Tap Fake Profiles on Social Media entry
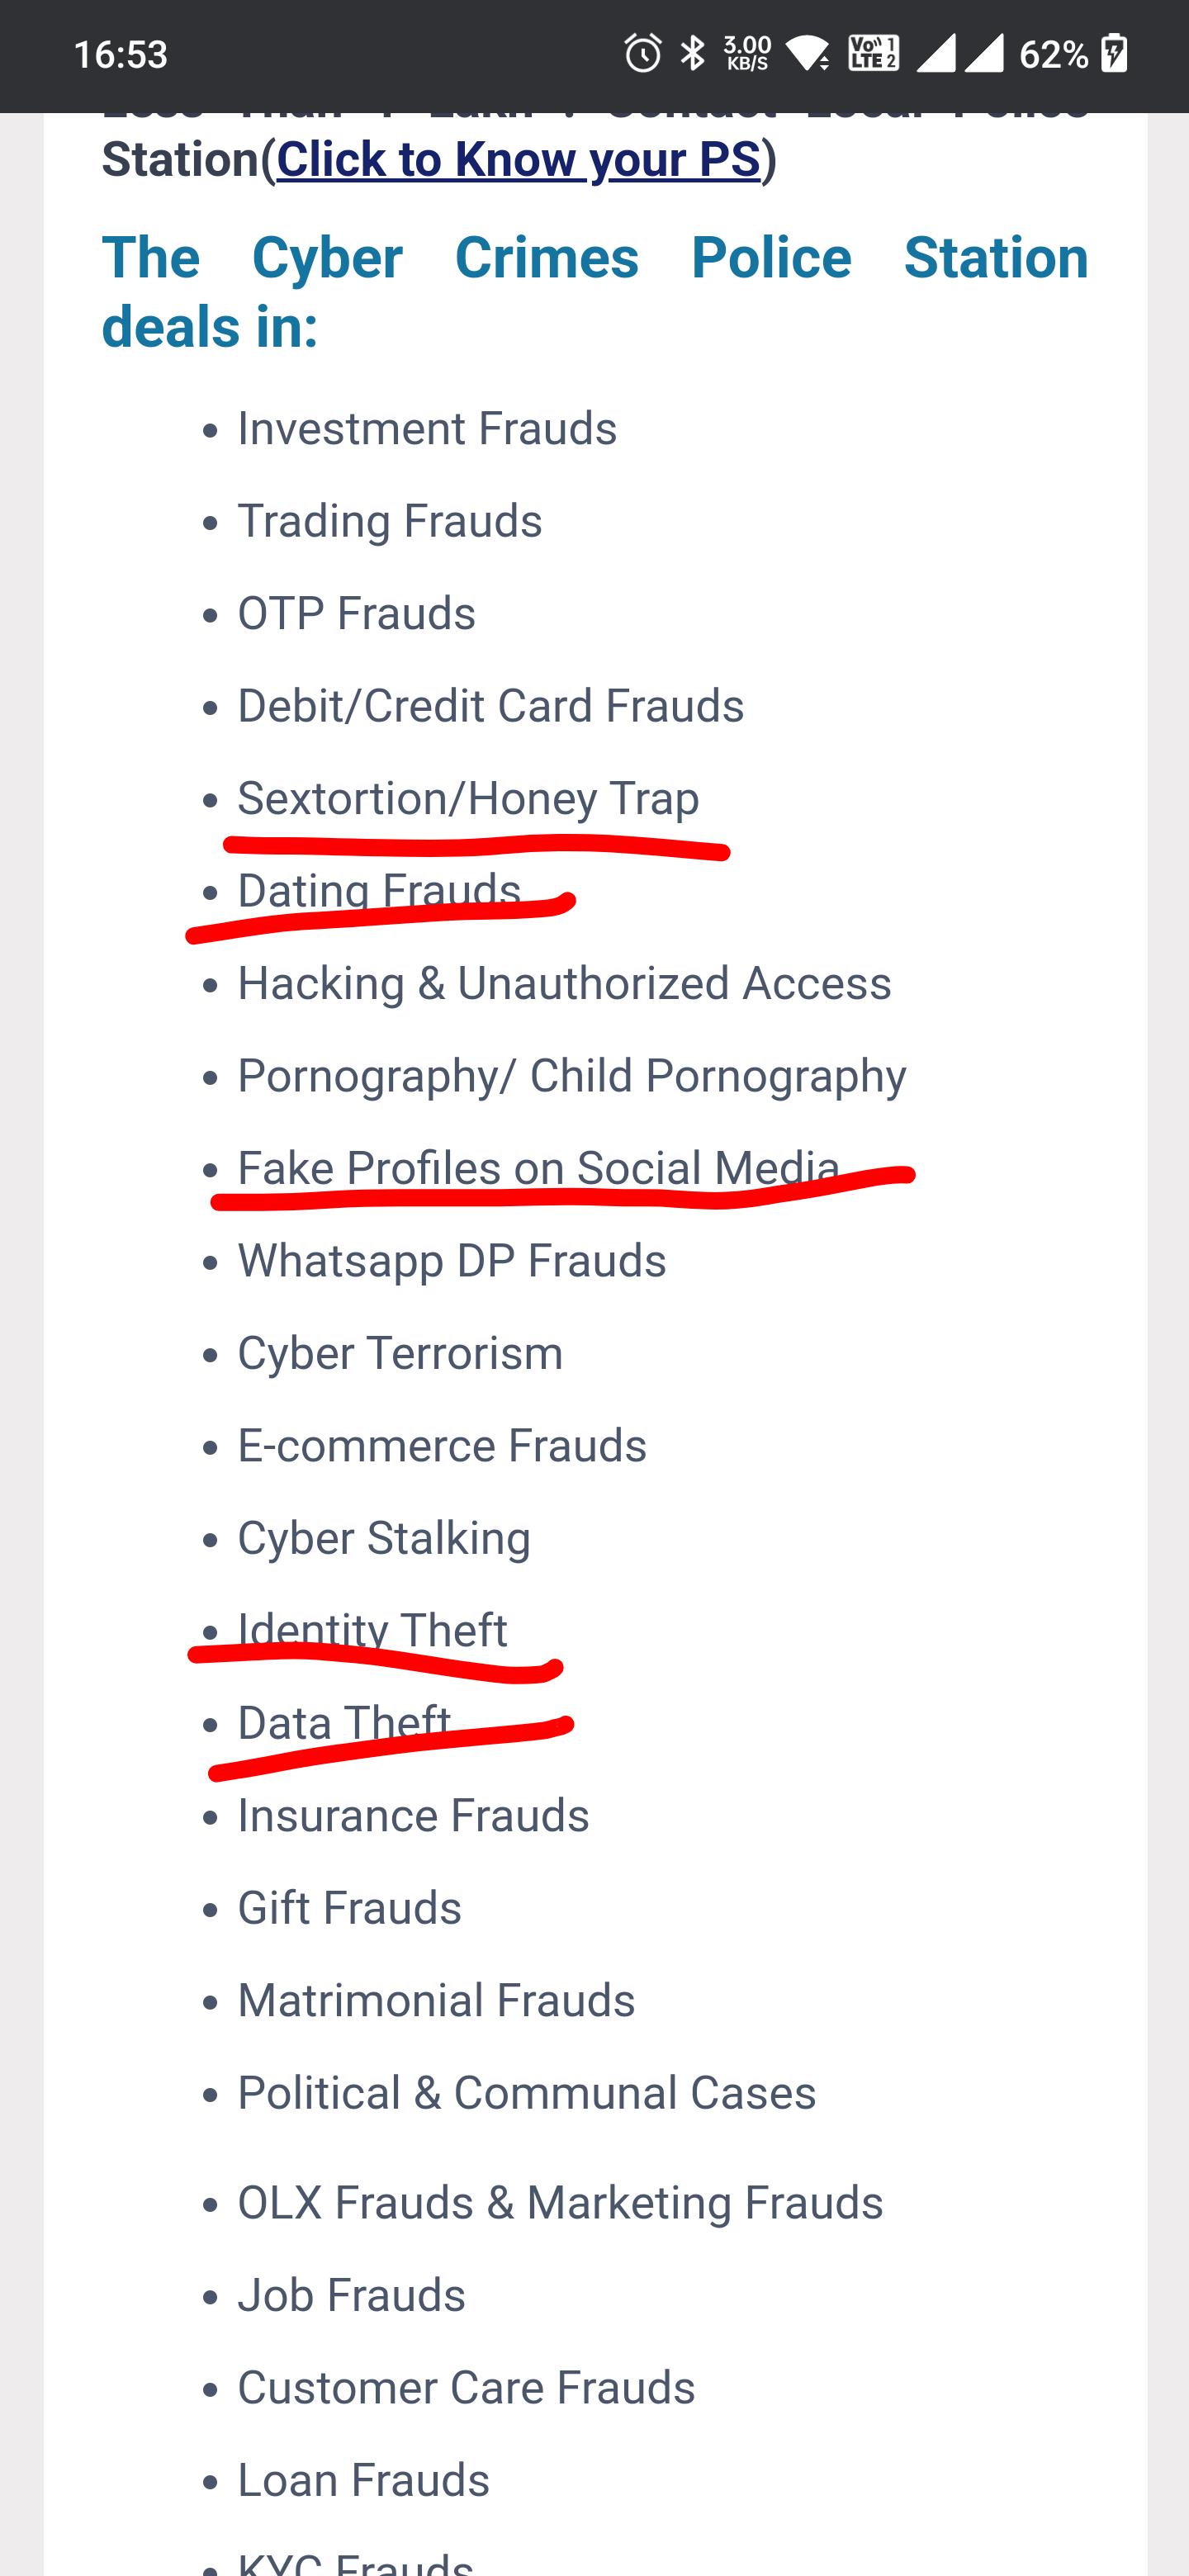Screen dimensions: 1189x2576 click(x=538, y=1167)
